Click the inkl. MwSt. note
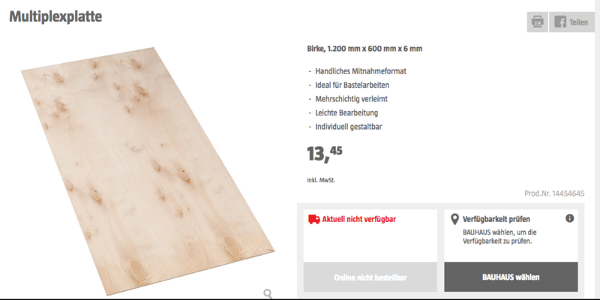 tap(321, 180)
